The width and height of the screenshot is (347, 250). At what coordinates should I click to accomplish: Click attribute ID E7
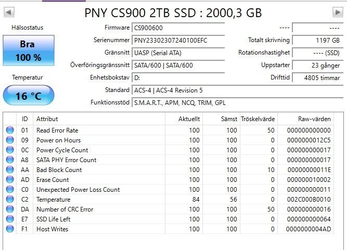24,219
